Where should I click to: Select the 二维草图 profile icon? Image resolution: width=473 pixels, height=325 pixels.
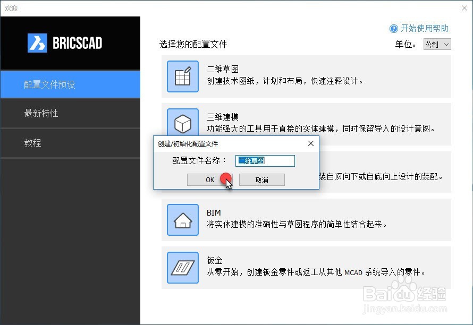point(183,76)
